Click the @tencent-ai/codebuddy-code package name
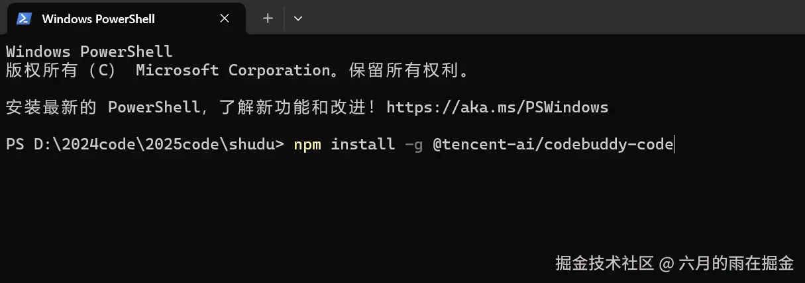 coord(553,143)
